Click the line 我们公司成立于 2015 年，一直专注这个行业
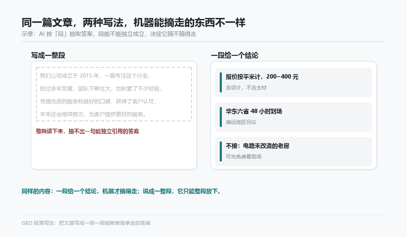407x237 pixels. (95, 76)
